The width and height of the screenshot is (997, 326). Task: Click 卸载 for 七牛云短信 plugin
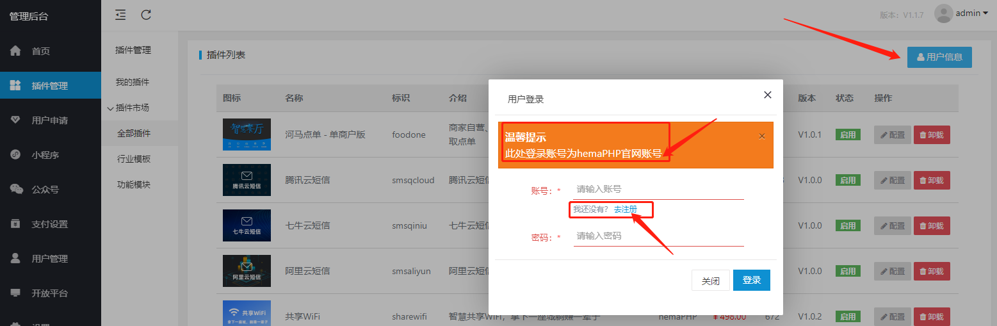point(932,225)
